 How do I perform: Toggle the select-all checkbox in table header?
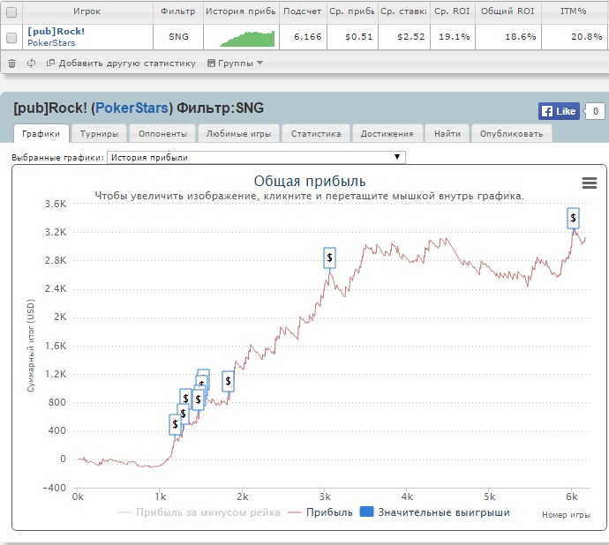(x=11, y=12)
